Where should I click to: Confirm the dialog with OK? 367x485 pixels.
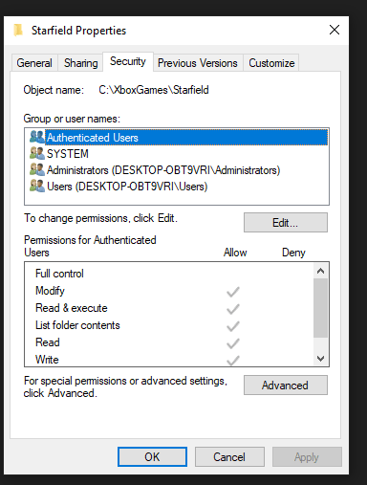pyautogui.click(x=152, y=456)
